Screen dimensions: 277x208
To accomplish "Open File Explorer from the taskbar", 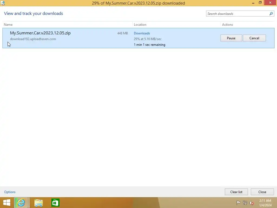I will point(38,203).
